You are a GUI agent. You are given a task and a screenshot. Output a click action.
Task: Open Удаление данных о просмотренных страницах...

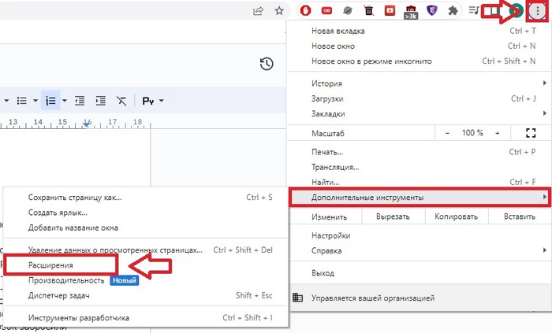[146, 250]
